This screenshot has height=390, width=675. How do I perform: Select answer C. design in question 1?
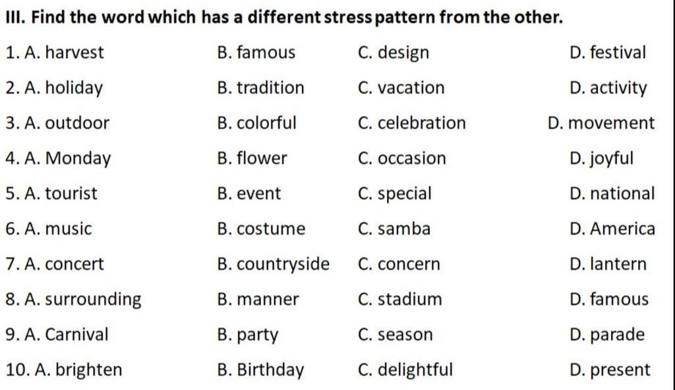pos(394,53)
